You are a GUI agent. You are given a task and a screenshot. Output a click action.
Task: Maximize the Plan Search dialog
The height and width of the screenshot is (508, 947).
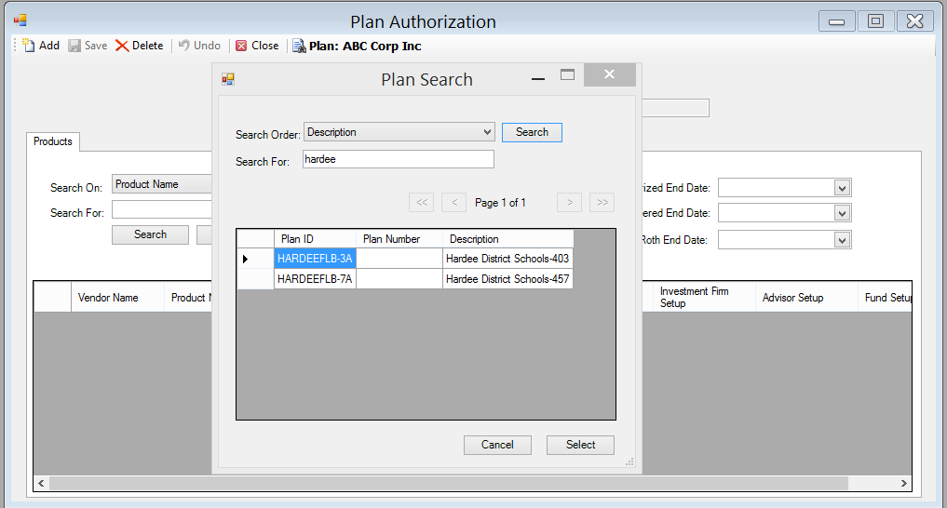[567, 74]
